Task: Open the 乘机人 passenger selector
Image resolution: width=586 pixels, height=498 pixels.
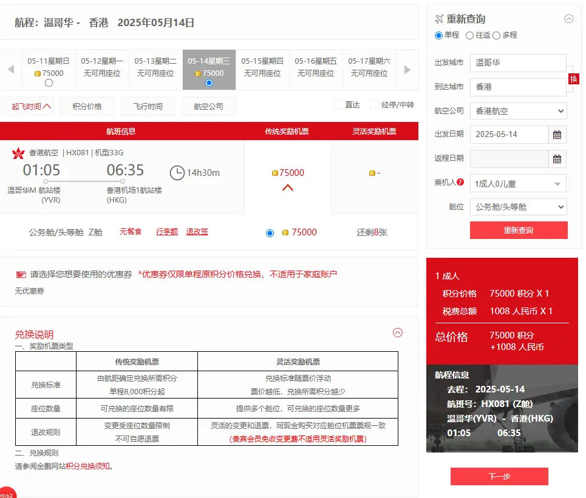Action: coord(518,183)
